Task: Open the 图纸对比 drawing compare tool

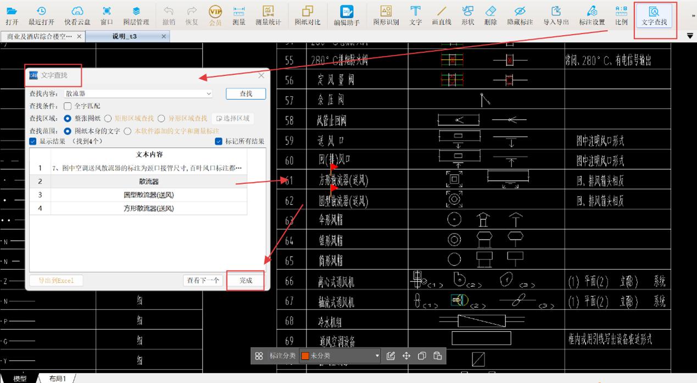Action: [307, 15]
